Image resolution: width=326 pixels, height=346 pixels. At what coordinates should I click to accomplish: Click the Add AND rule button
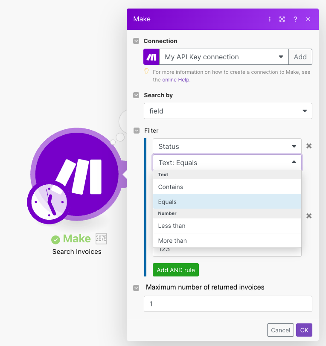point(176,270)
